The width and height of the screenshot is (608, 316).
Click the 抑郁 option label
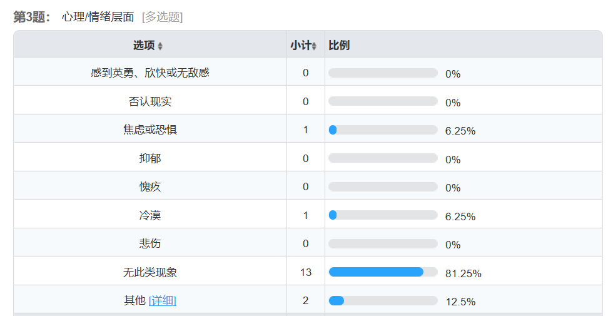coord(150,158)
